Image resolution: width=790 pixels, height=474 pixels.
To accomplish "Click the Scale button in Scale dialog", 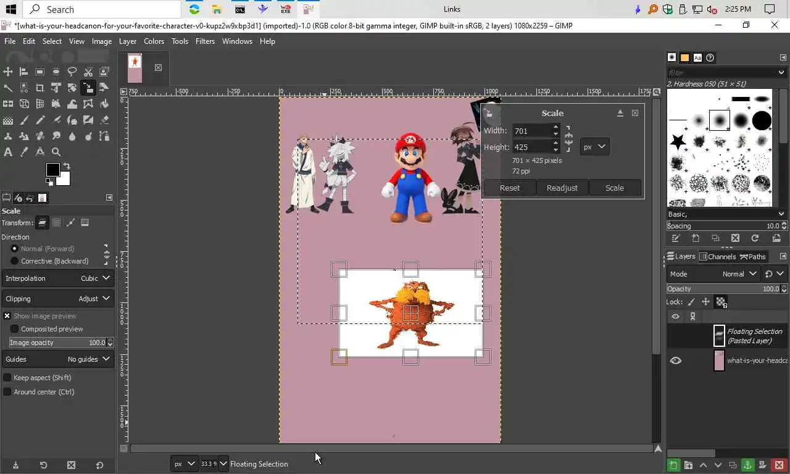I will click(x=615, y=188).
